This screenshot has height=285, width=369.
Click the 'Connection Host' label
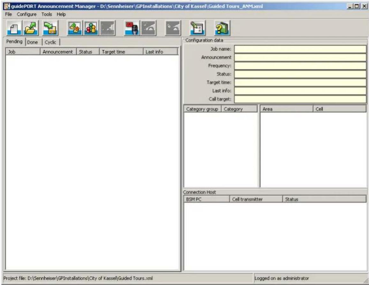(x=199, y=192)
